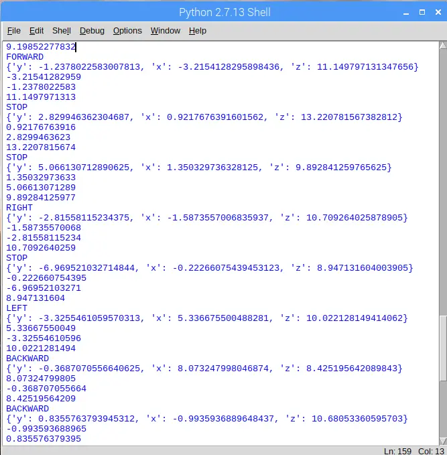Close the Python 2.7.13 Shell window
This screenshot has width=447, height=455.
coord(438,12)
